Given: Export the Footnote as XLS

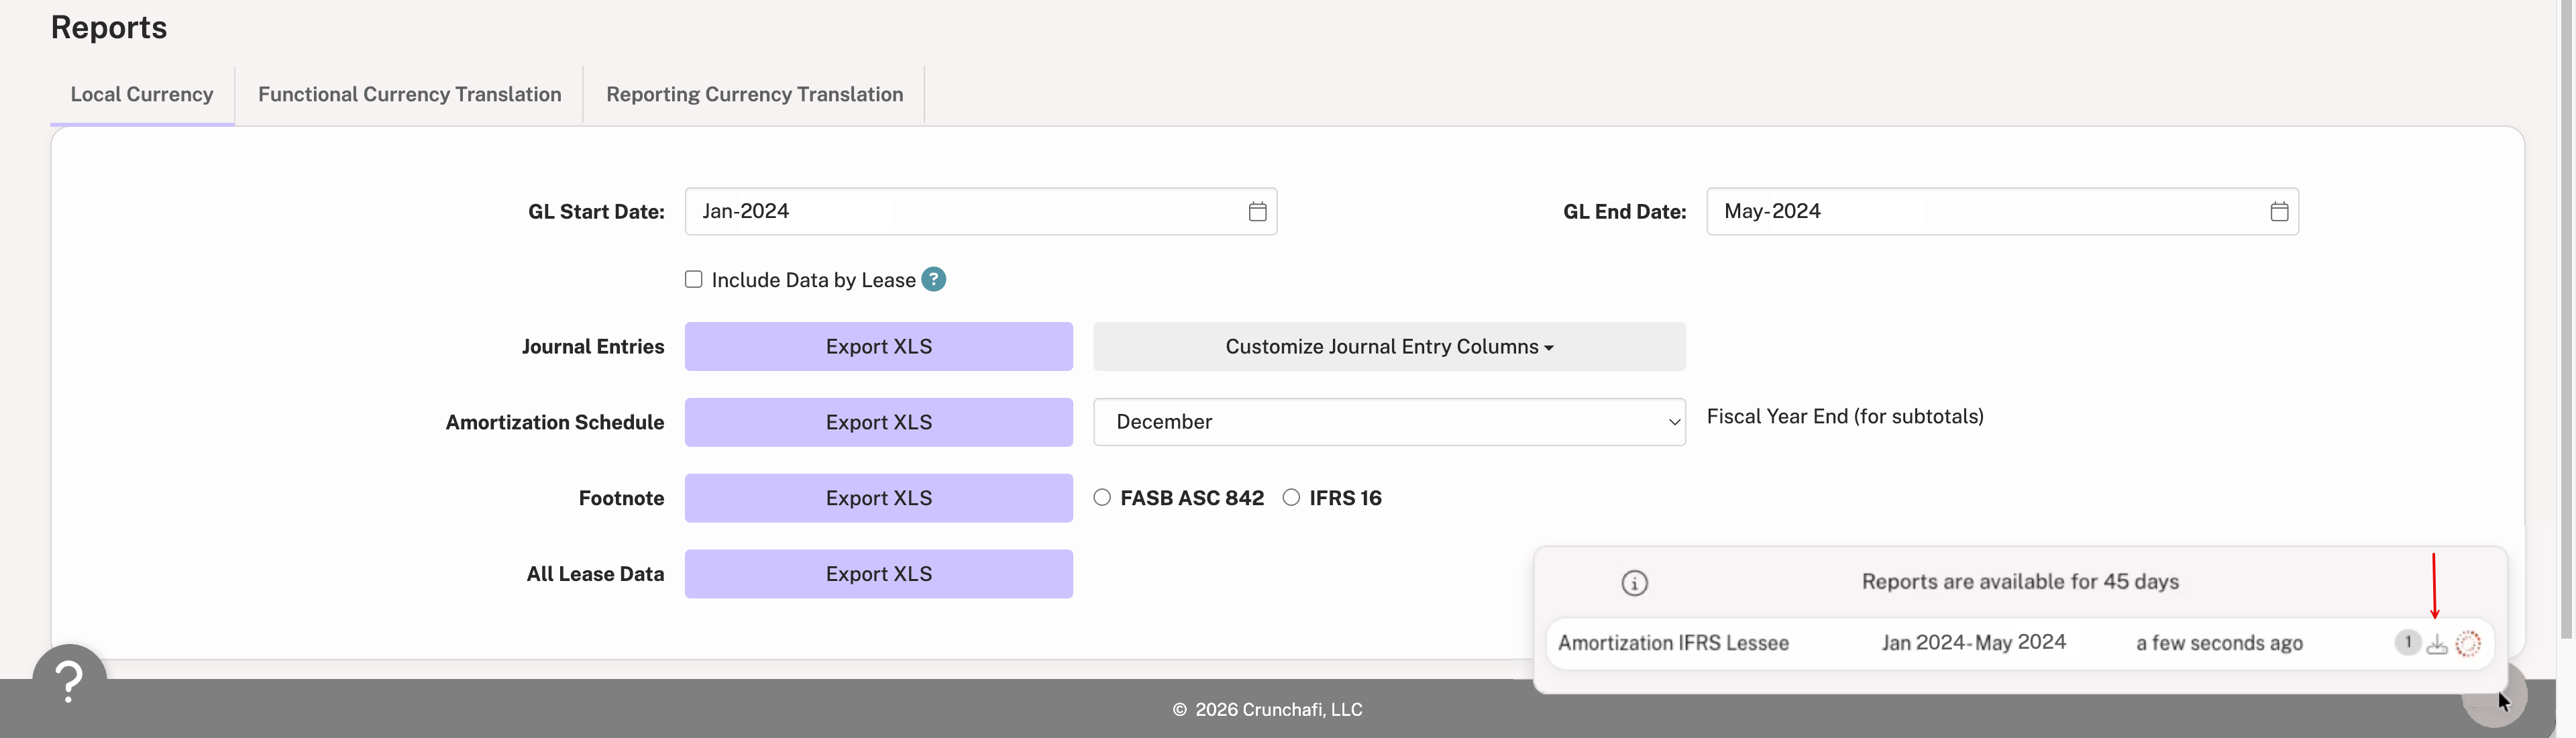Looking at the screenshot, I should point(878,498).
